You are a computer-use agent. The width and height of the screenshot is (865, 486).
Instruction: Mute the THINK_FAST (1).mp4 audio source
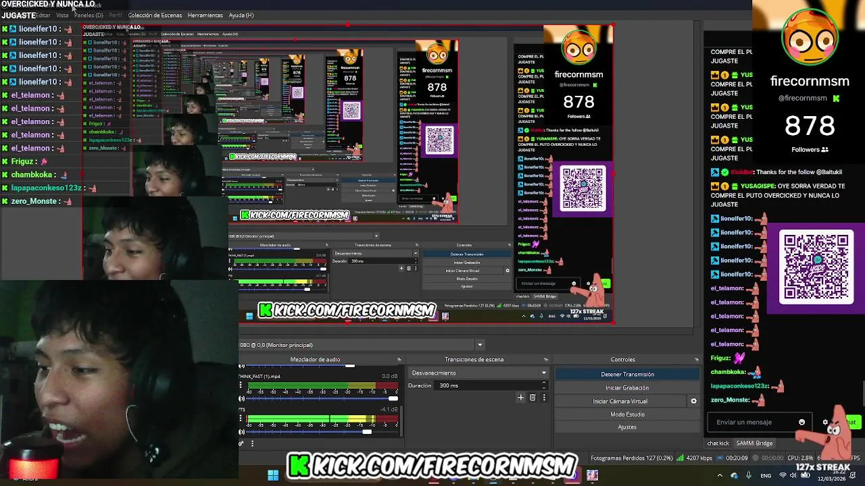click(241, 398)
